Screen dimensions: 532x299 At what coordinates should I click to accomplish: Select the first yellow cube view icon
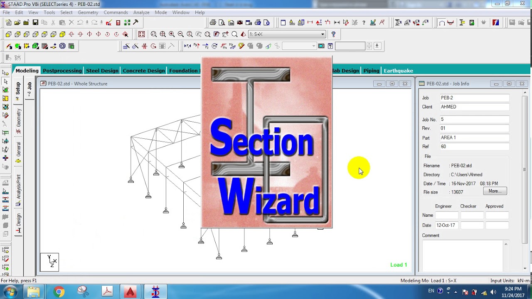click(8, 34)
